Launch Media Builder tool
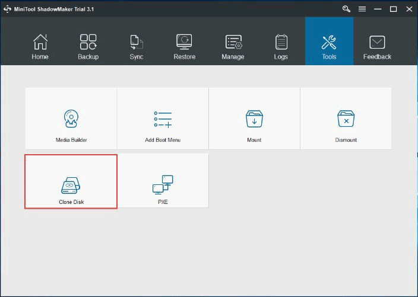418x297 pixels. (x=71, y=119)
